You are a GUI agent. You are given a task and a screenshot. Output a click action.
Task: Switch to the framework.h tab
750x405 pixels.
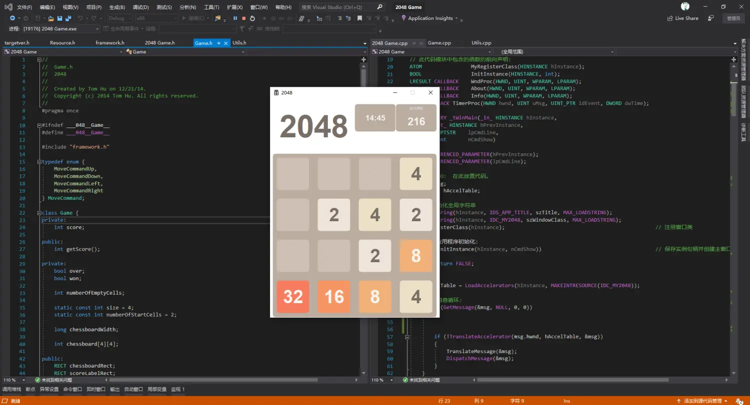pos(110,43)
